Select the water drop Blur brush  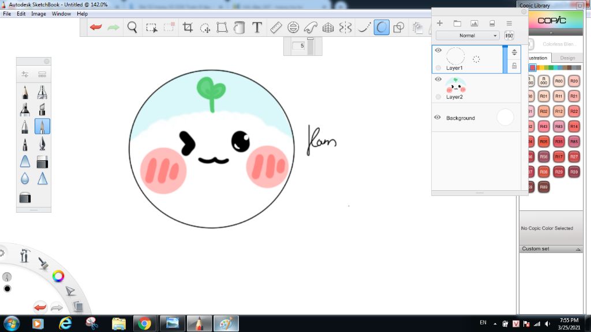[25, 179]
